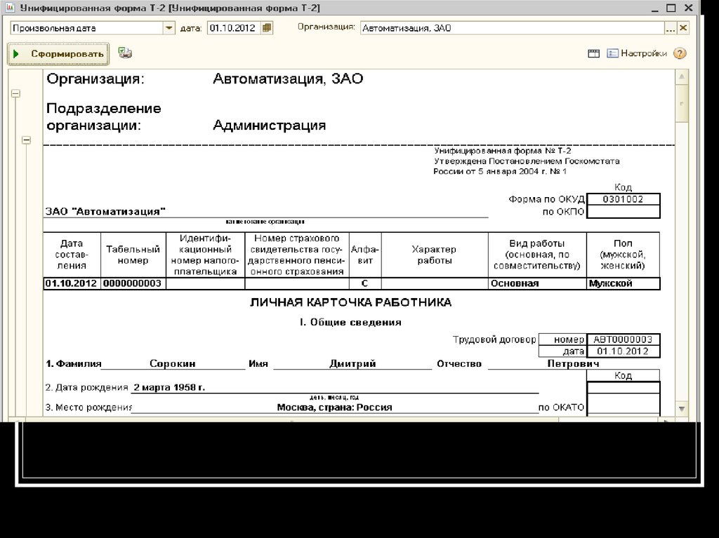719x538 pixels.
Task: Click the table layout icon left of Настройки
Action: point(593,53)
